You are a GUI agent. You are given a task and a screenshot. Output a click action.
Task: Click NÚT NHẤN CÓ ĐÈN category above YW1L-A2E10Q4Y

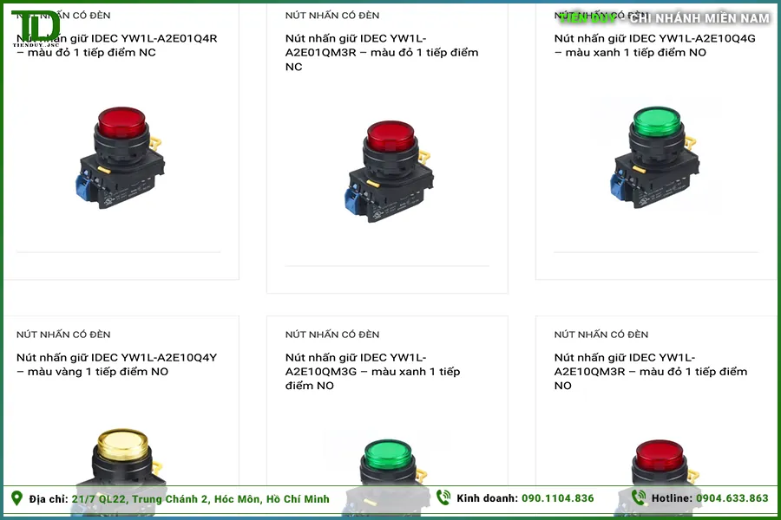[63, 335]
